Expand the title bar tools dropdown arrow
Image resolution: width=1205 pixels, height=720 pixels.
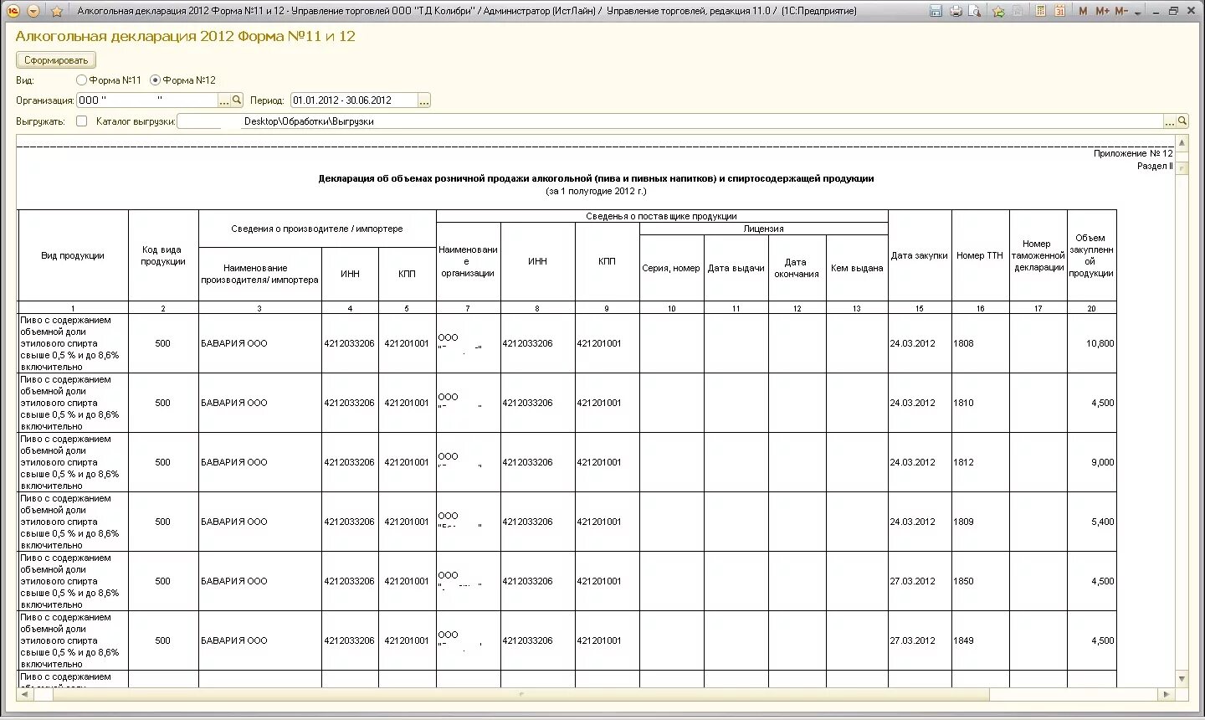[x=1138, y=12]
